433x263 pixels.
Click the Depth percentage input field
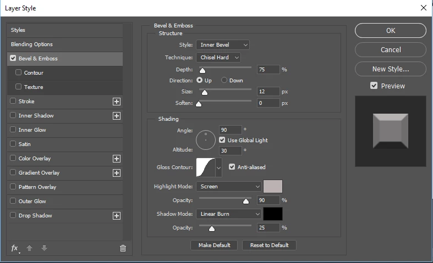pyautogui.click(x=268, y=70)
